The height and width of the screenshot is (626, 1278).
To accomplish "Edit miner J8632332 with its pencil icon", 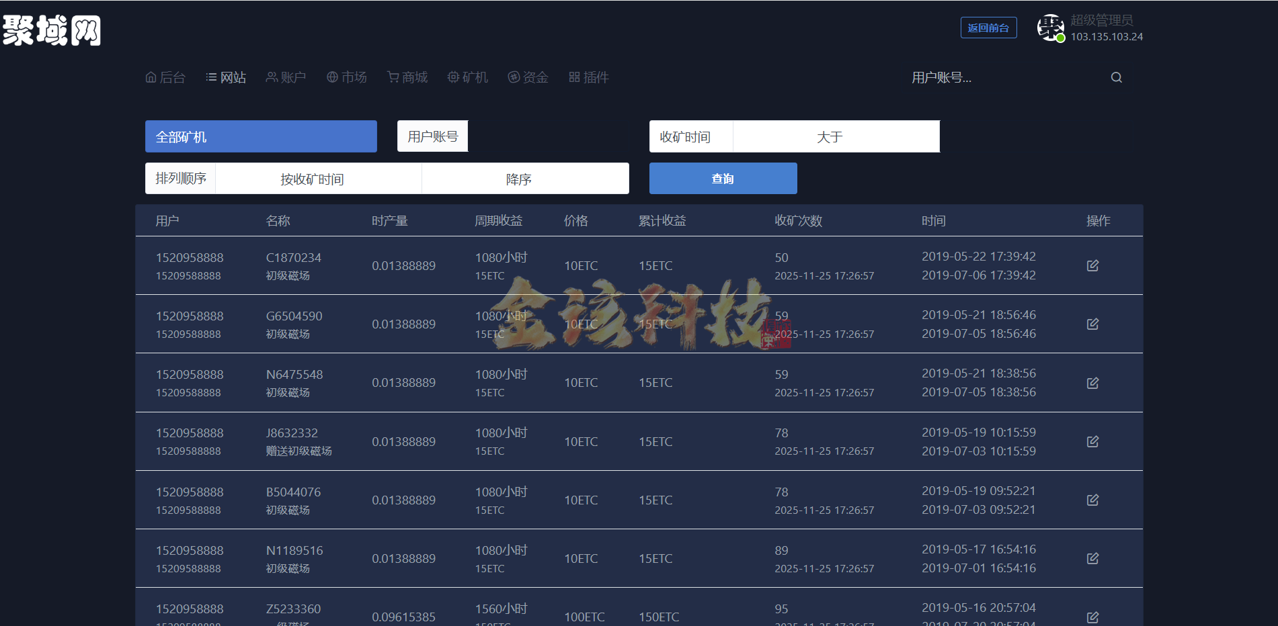I will click(x=1092, y=441).
